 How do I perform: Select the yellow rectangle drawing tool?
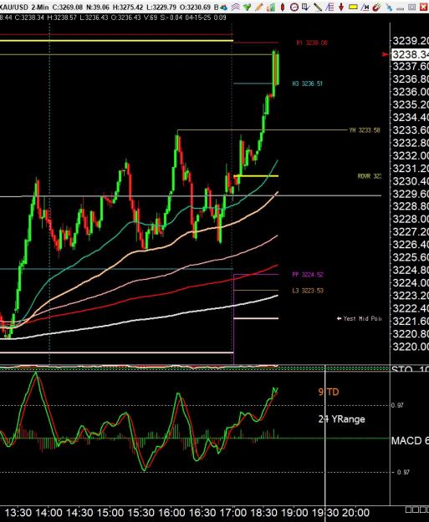(x=353, y=7)
